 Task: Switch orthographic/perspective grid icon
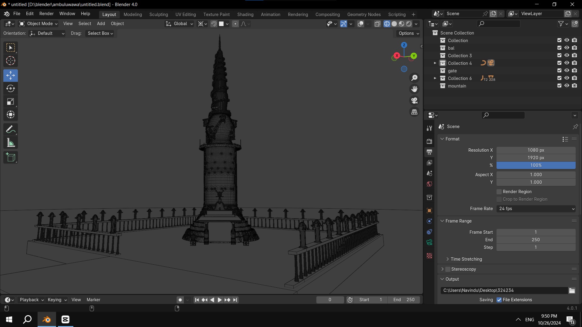click(x=414, y=112)
